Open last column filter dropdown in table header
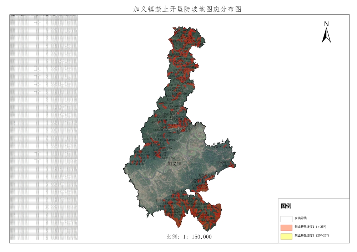357x252 pixels. (x=77, y=16)
